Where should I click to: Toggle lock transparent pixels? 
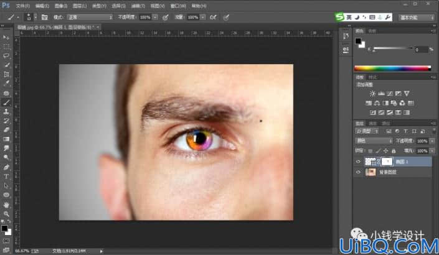tap(370, 151)
